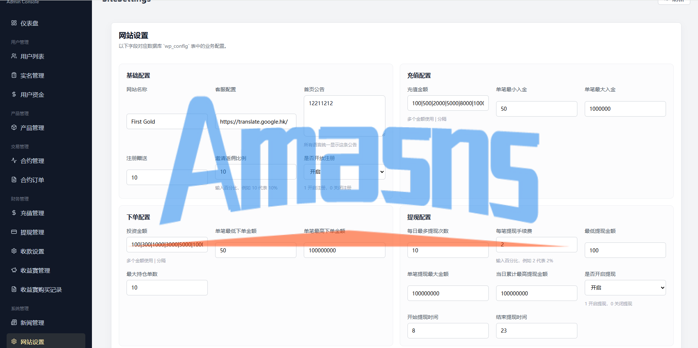
Task: Open the 是否开放注册 dropdown
Action: (x=345, y=172)
